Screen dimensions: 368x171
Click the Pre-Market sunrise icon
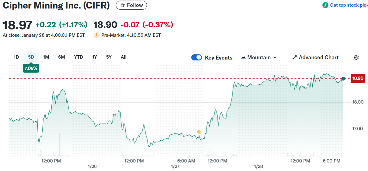[x=96, y=35]
